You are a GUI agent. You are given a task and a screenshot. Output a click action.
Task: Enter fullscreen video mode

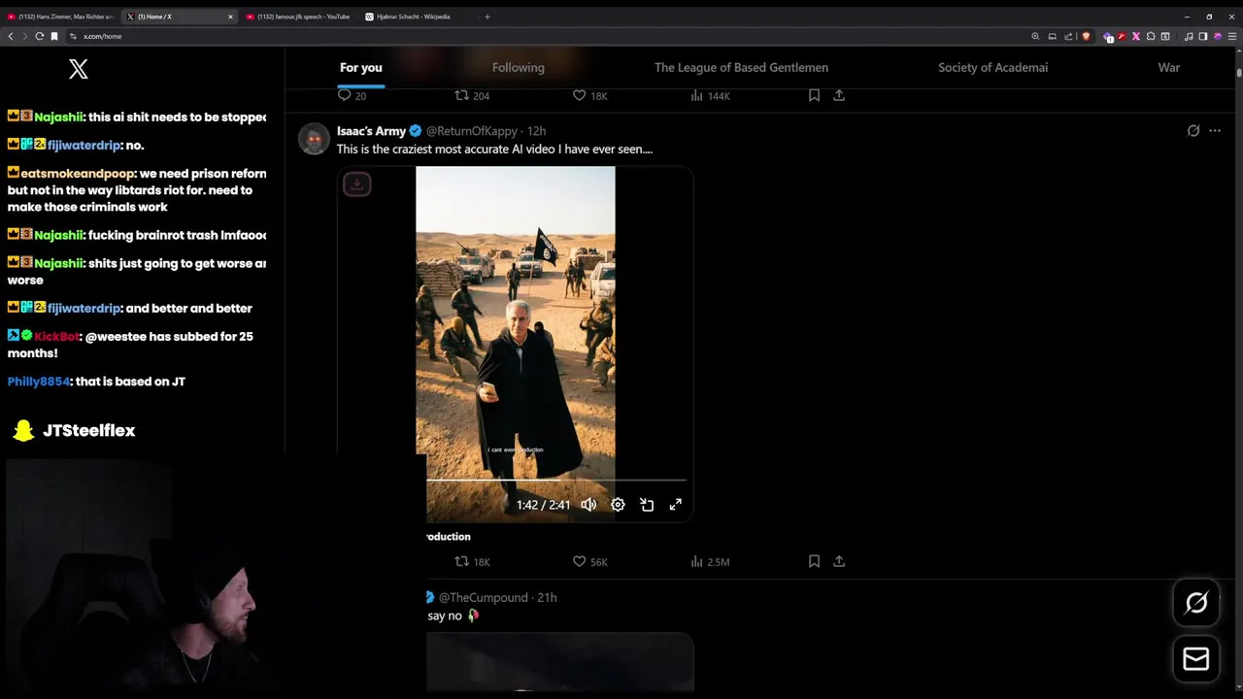676,505
